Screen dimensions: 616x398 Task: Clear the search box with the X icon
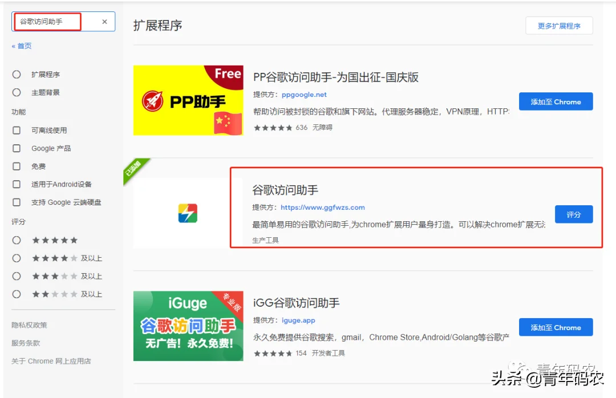tap(104, 22)
